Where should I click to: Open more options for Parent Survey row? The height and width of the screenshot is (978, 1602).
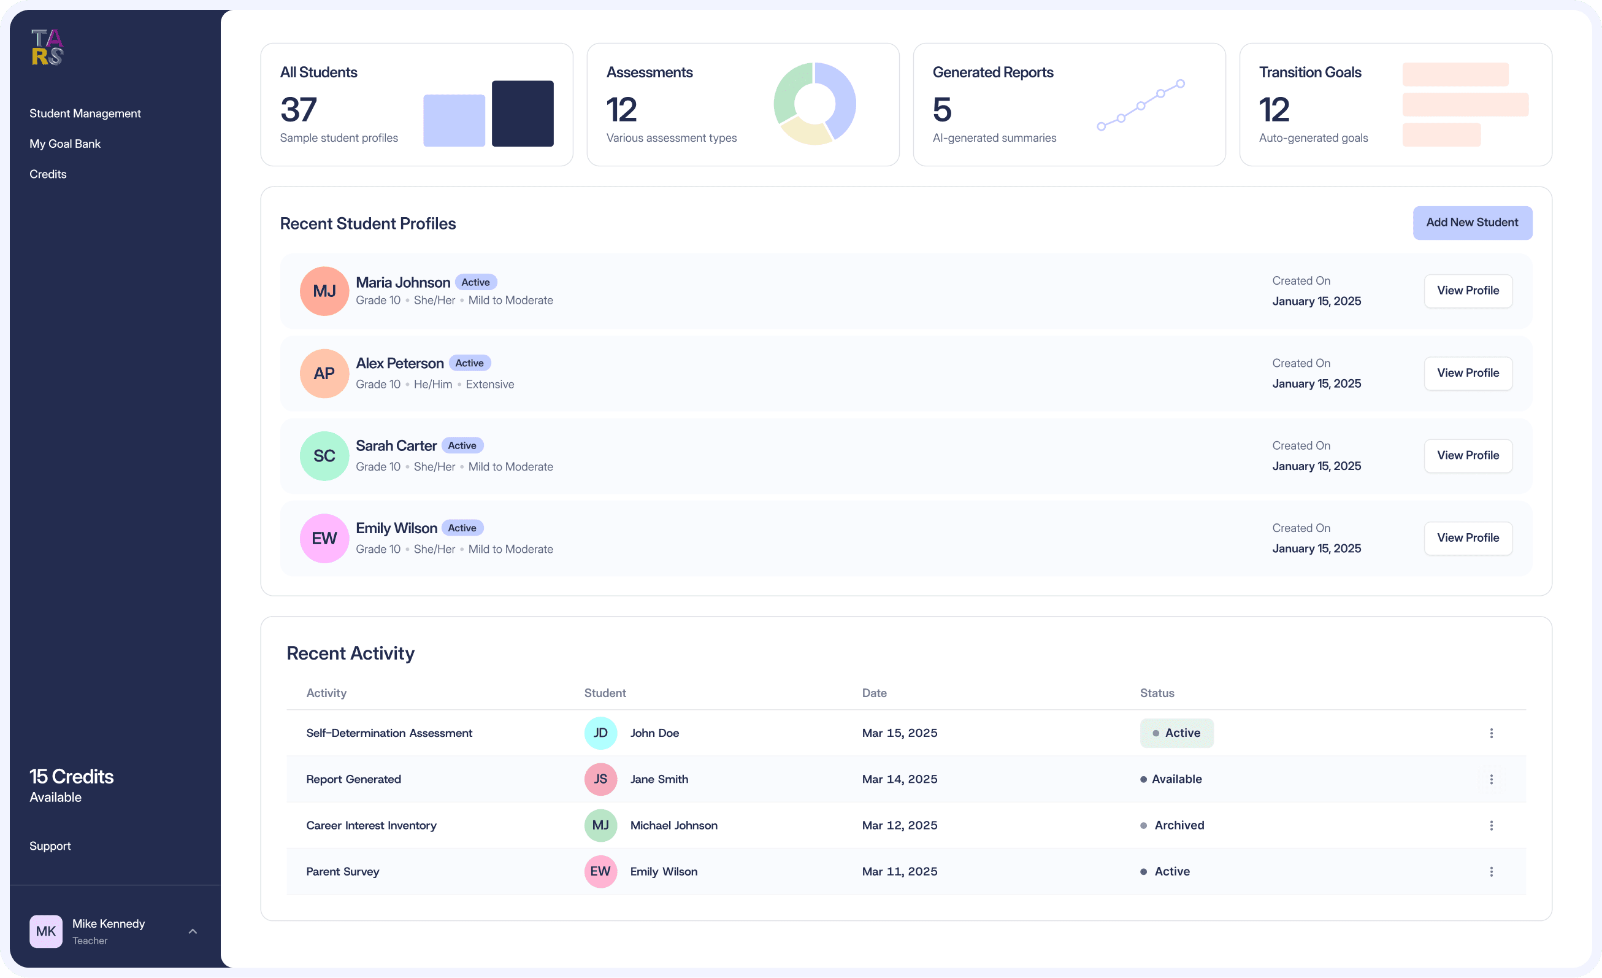click(x=1492, y=872)
